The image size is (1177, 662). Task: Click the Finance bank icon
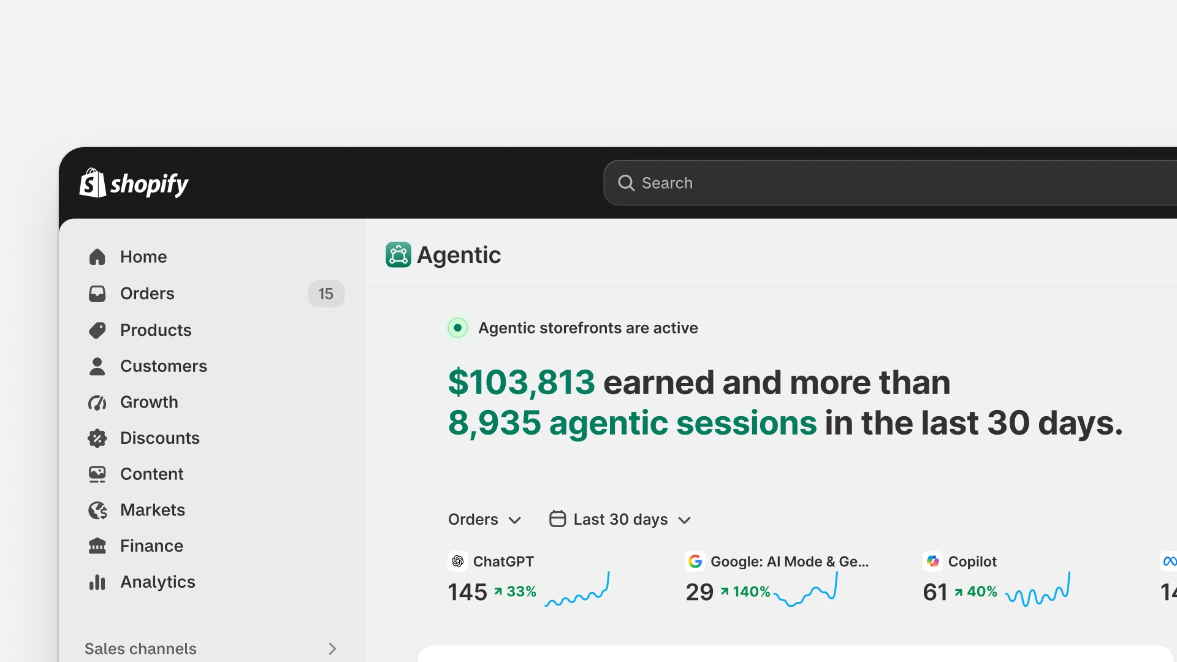pos(97,546)
